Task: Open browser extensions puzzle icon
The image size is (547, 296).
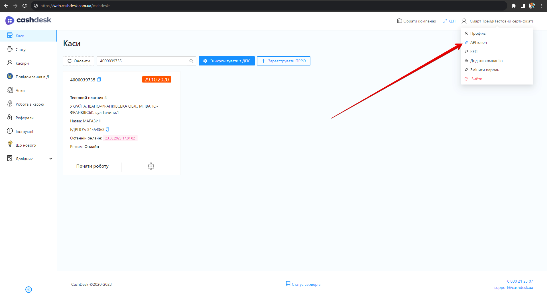Action: [x=513, y=6]
